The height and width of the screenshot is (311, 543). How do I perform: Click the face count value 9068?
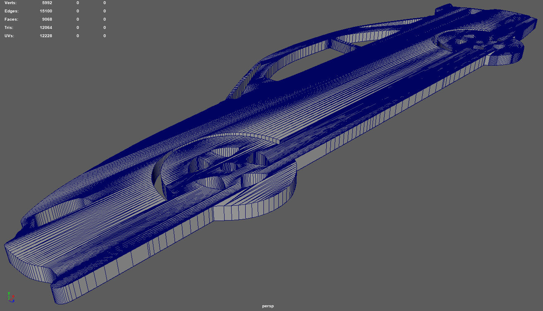(x=47, y=19)
